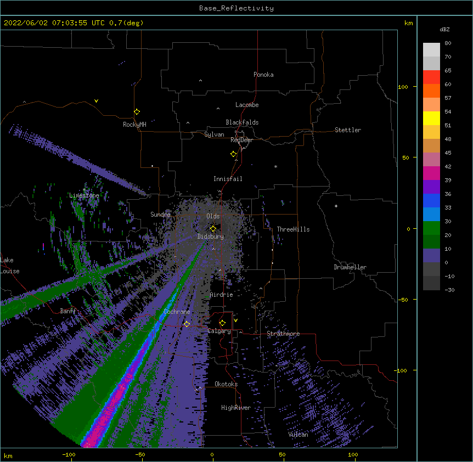473x462 pixels.
Task: Click the Limestone label
Action: pyautogui.click(x=84, y=195)
